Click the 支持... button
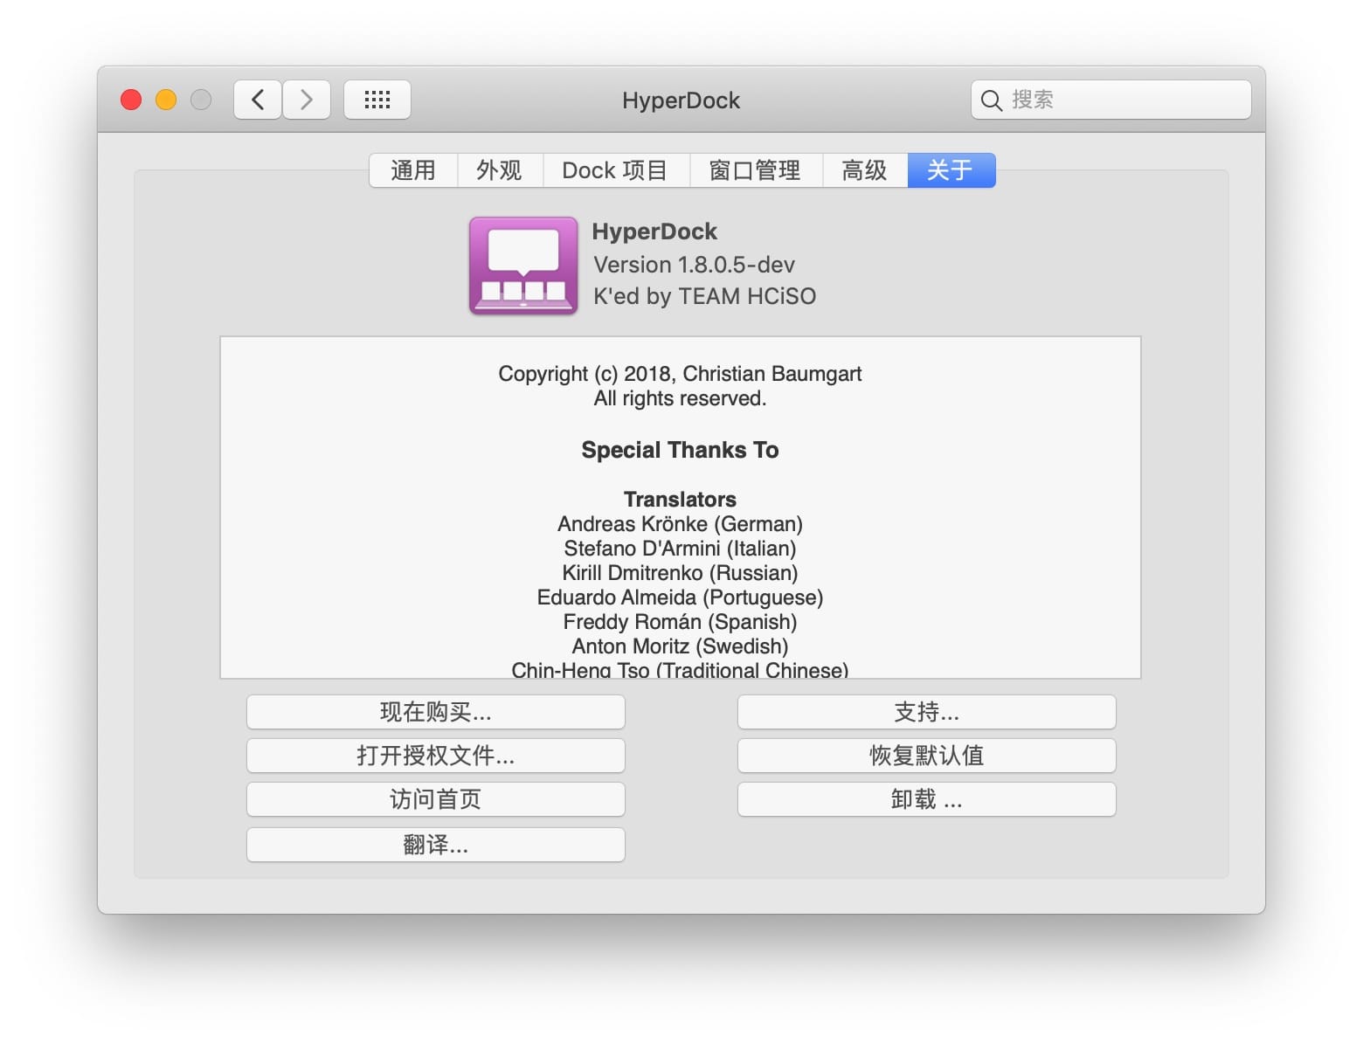 926,712
